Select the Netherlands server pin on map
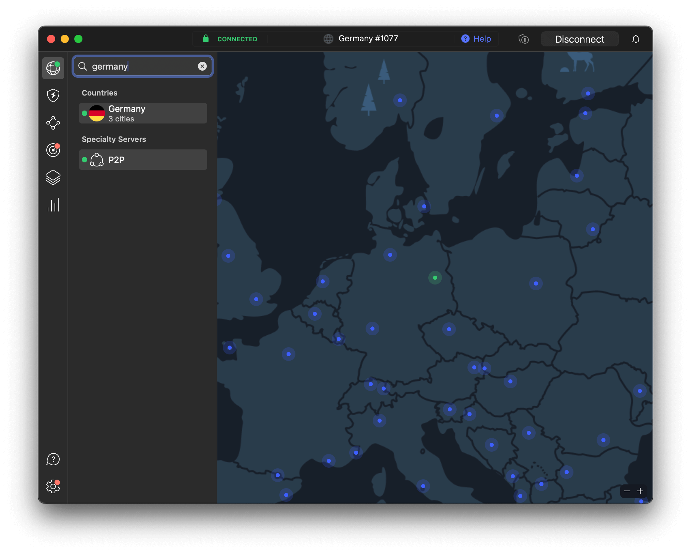 (x=323, y=281)
